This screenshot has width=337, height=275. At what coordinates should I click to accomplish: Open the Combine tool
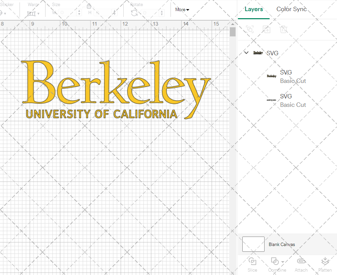pyautogui.click(x=275, y=265)
